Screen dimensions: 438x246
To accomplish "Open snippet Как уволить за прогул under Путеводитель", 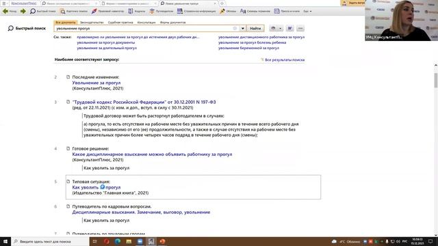I will (x=107, y=220).
